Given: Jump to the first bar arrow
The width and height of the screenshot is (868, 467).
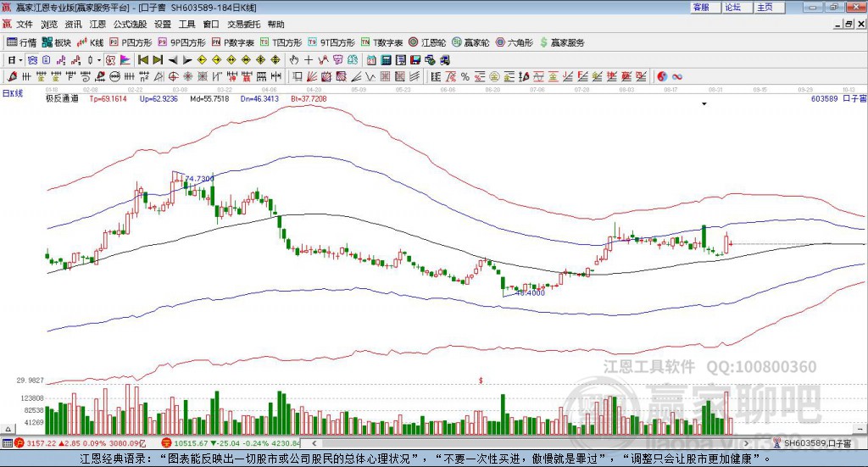Looking at the screenshot, I should tap(142, 60).
